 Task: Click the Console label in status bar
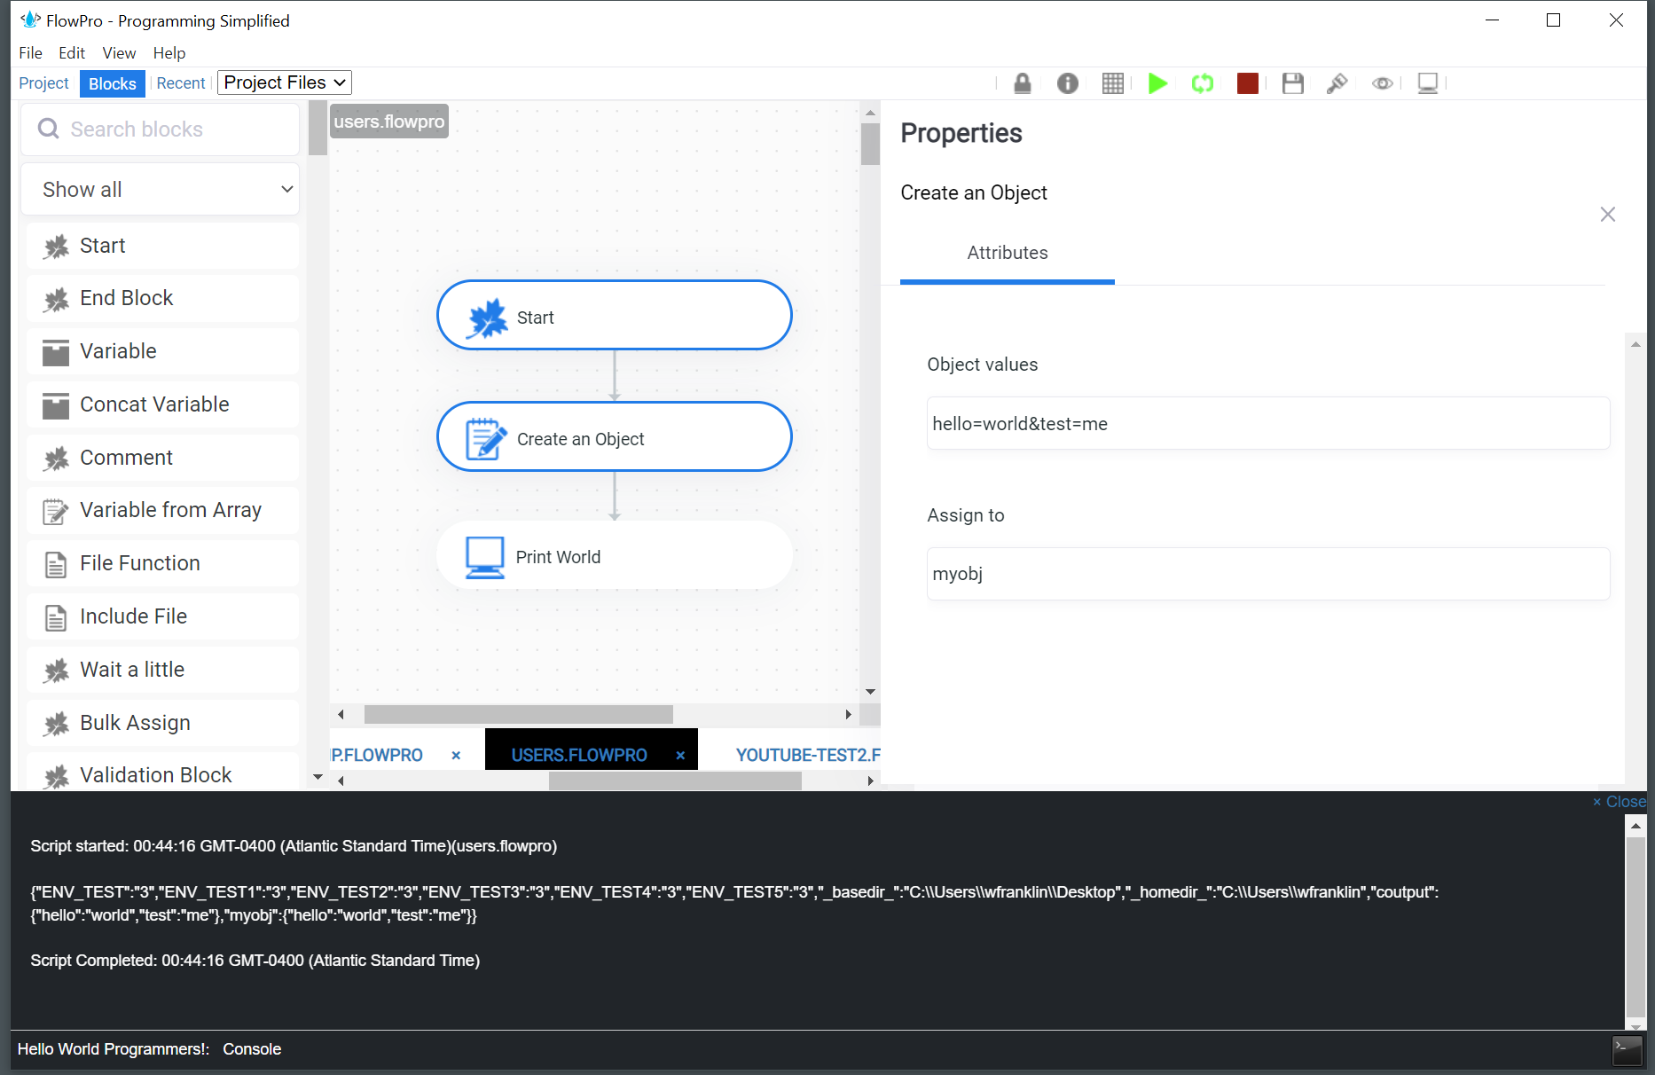[x=252, y=1049]
